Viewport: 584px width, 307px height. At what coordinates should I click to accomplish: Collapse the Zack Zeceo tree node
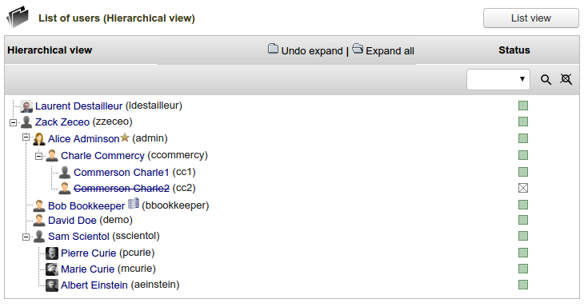pos(14,122)
